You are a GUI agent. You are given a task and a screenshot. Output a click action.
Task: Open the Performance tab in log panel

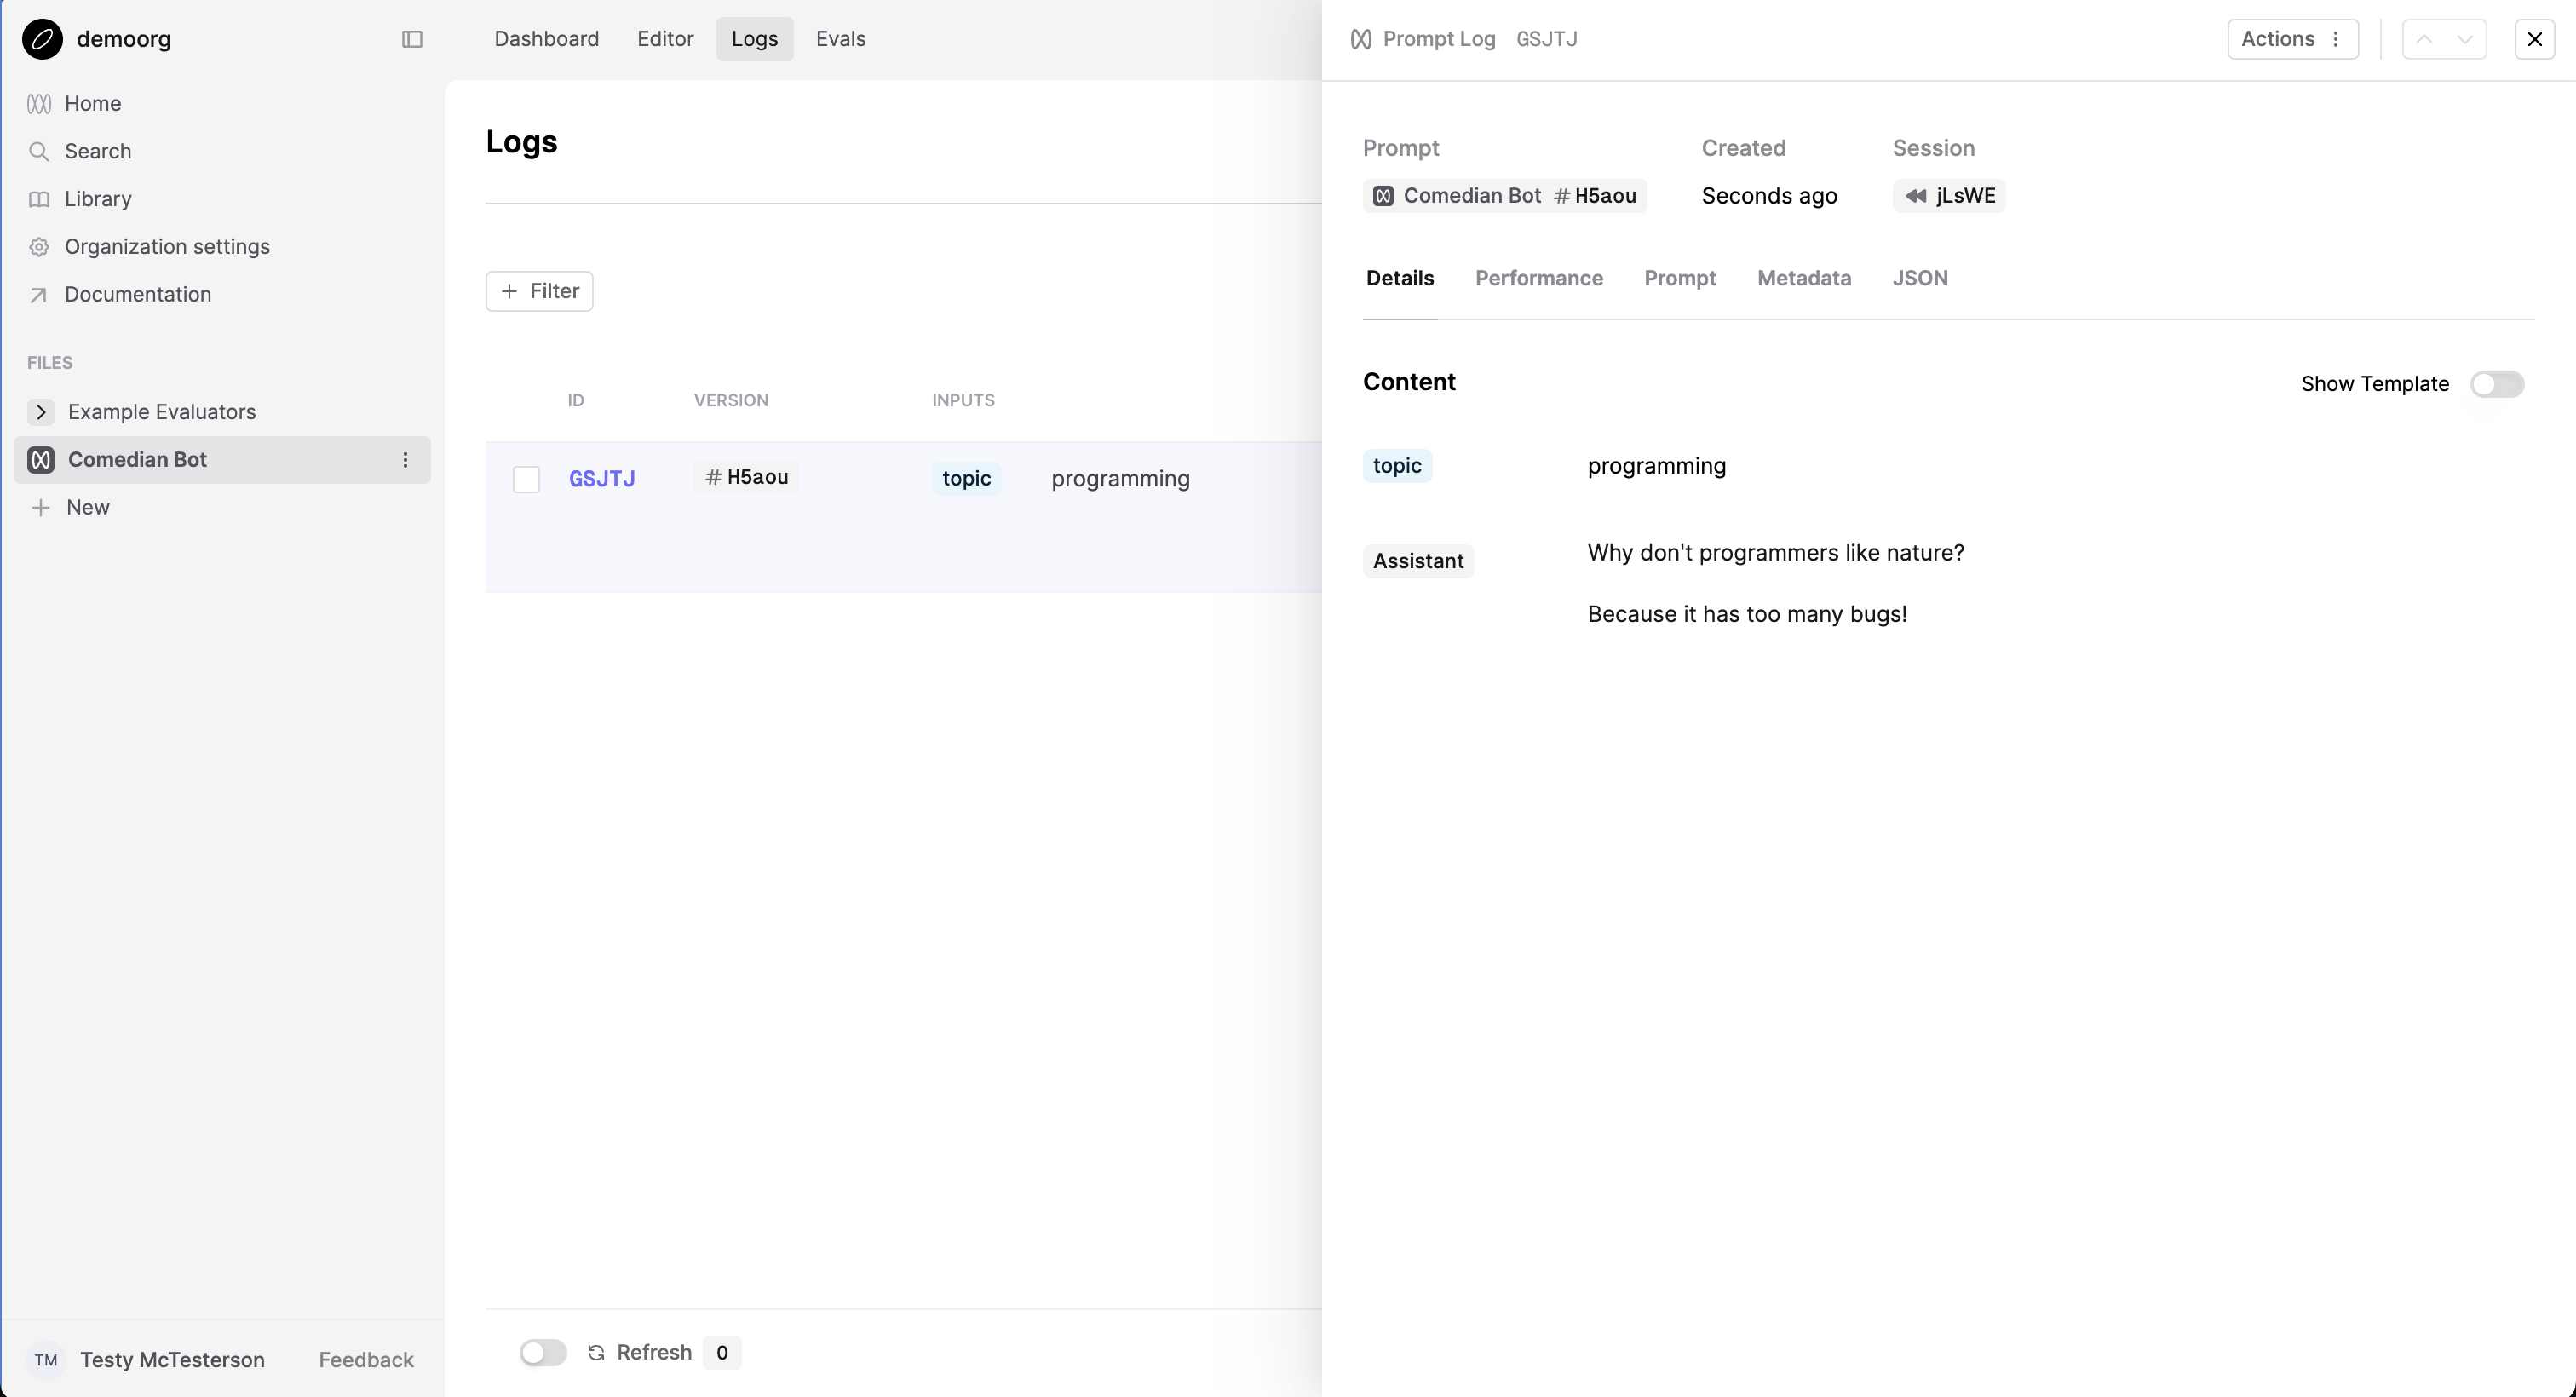pos(1538,278)
